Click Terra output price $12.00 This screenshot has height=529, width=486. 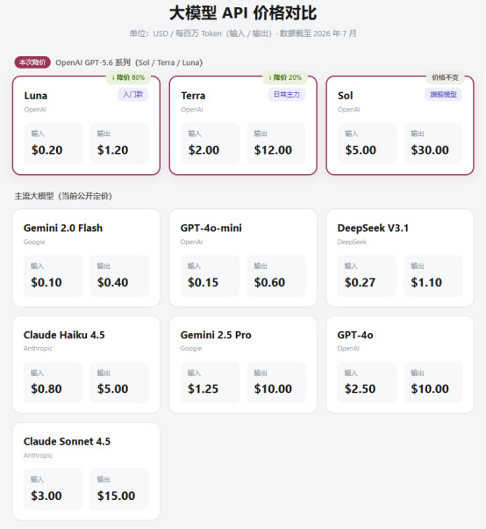[x=273, y=150]
